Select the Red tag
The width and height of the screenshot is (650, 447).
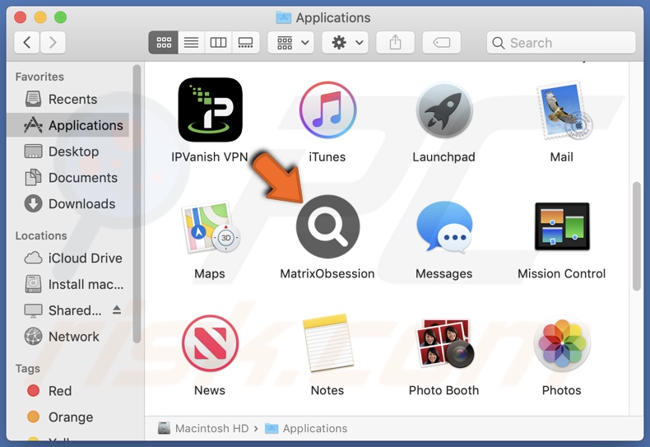(x=68, y=390)
